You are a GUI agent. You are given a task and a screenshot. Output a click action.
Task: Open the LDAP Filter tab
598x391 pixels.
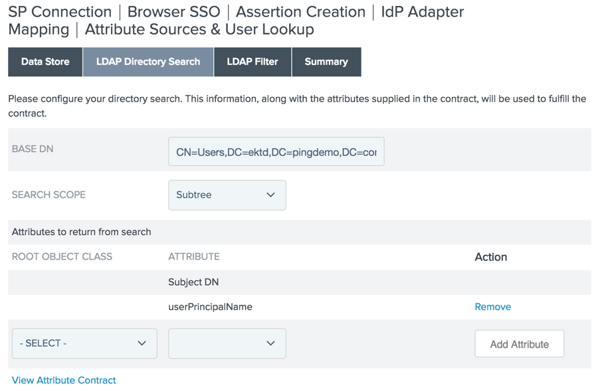coord(252,62)
